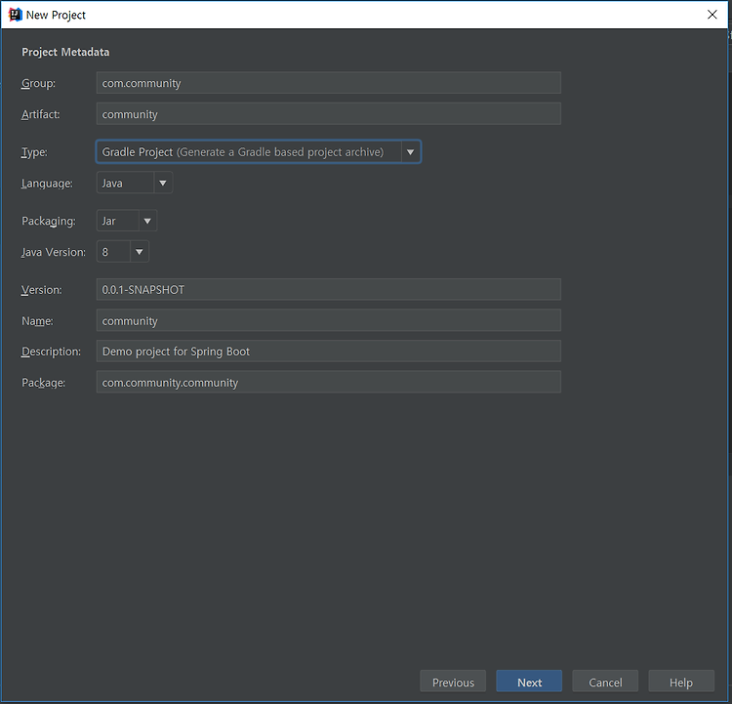Open the Packaging dropdown arrow
This screenshot has width=732, height=704.
pos(147,221)
